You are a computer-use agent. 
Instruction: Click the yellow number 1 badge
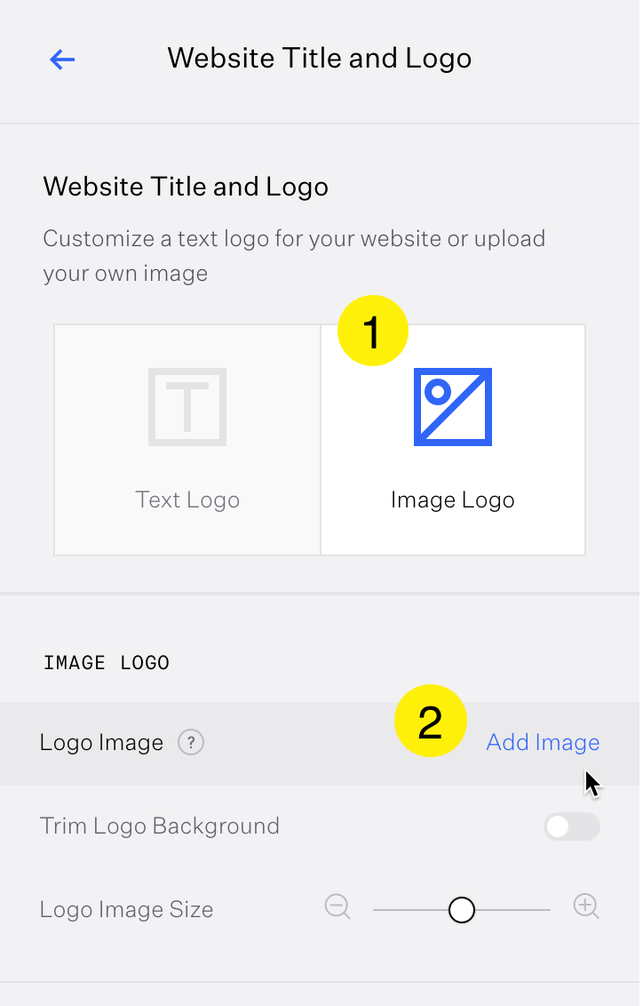(372, 331)
